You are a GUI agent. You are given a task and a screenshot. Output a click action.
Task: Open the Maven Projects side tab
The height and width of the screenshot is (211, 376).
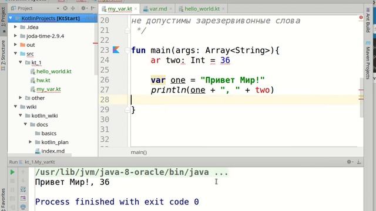[x=368, y=60]
